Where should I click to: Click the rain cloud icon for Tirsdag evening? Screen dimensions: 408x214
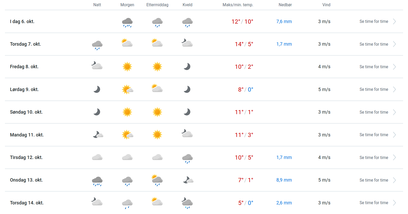(x=187, y=158)
